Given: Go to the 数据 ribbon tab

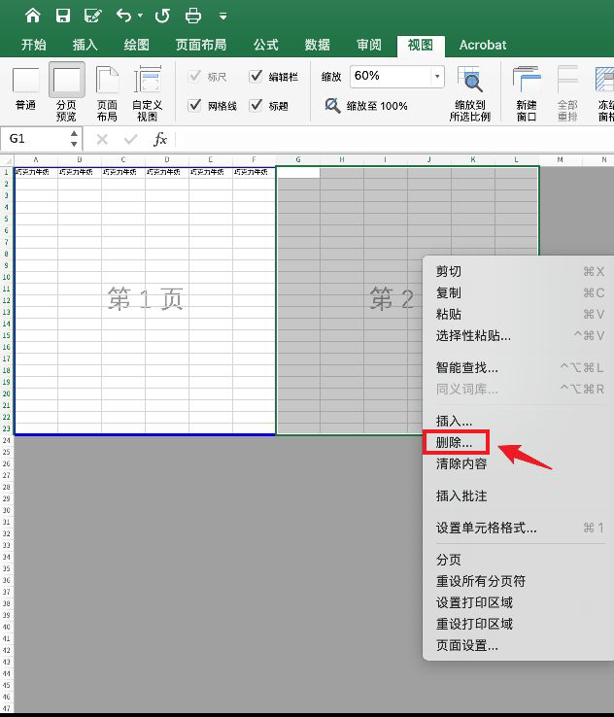Looking at the screenshot, I should [318, 45].
